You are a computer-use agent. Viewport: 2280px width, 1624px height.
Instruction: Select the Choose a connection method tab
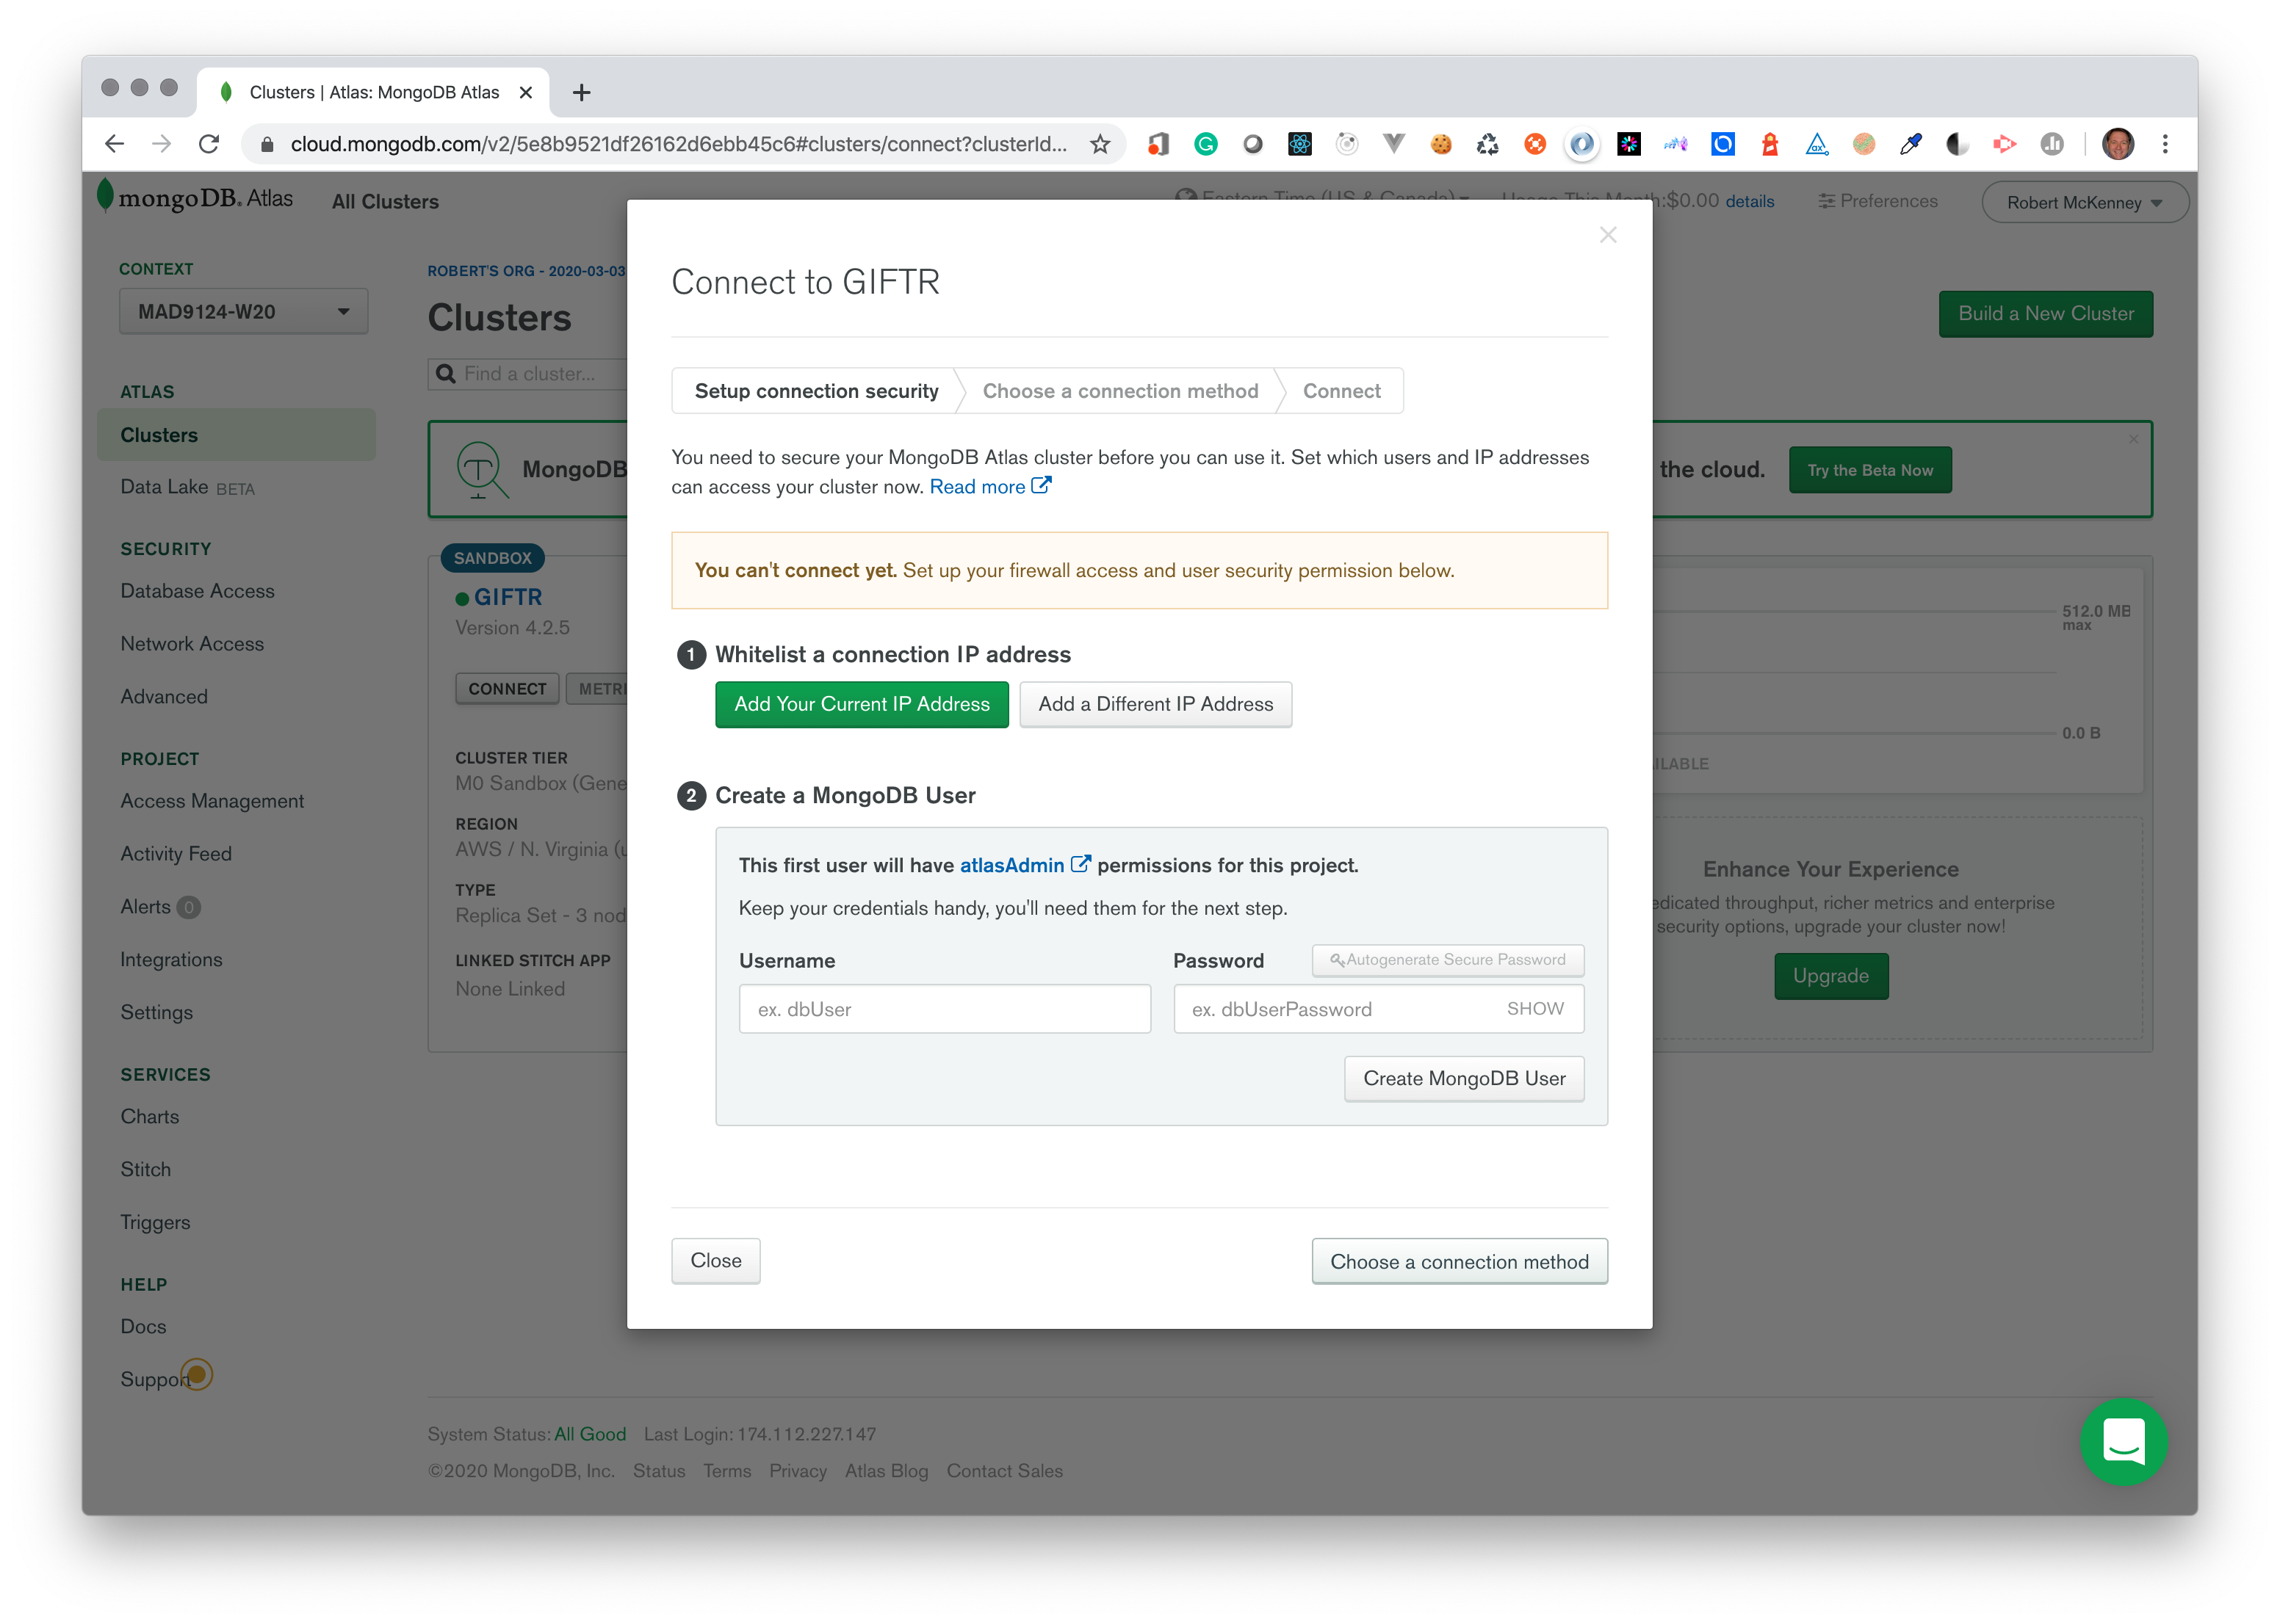coord(1119,390)
